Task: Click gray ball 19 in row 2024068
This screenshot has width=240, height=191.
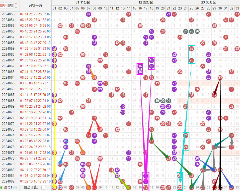Action: click(157, 101)
